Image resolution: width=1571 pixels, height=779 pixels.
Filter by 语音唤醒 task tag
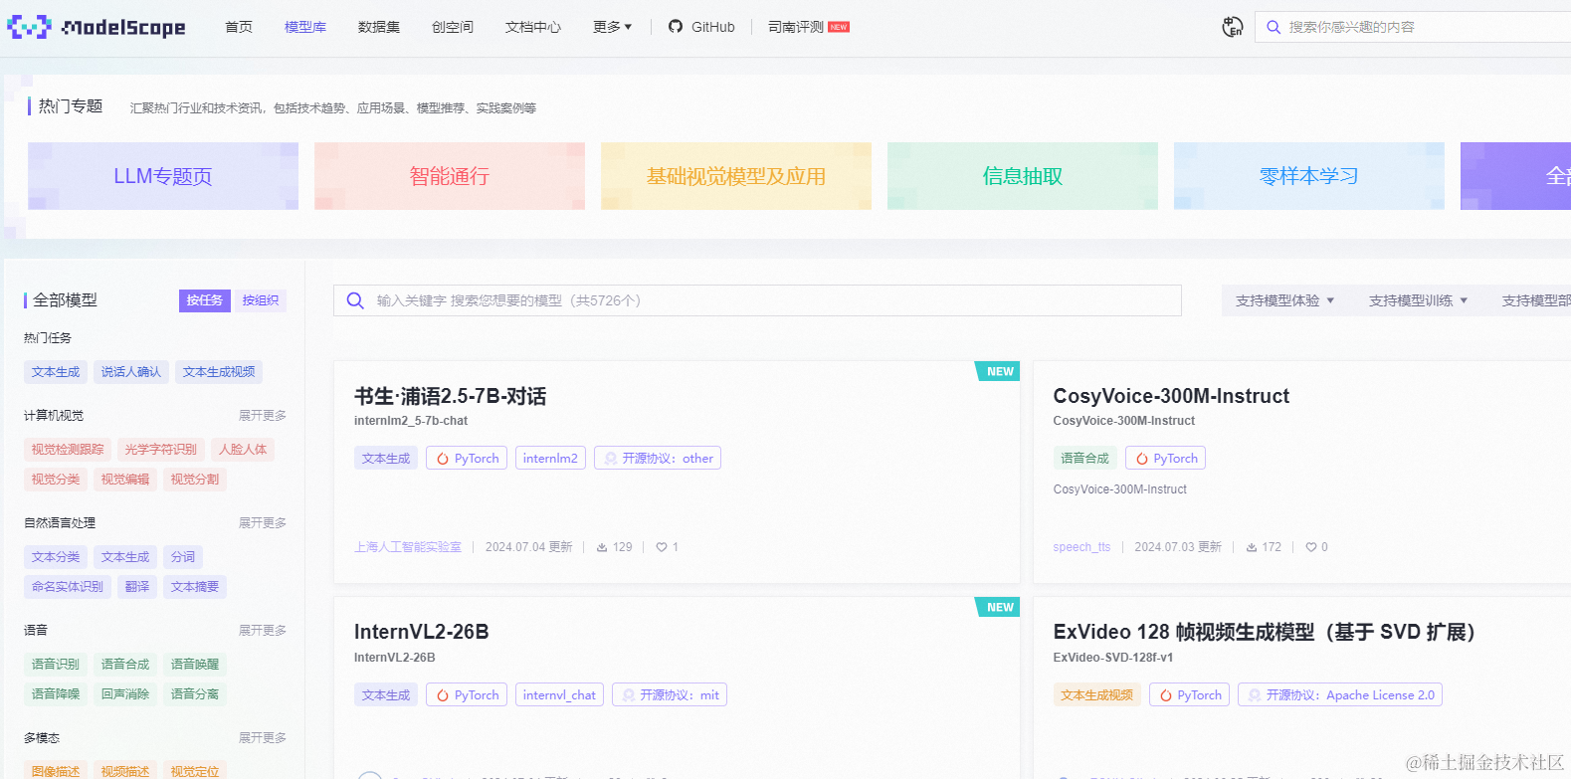click(x=195, y=665)
